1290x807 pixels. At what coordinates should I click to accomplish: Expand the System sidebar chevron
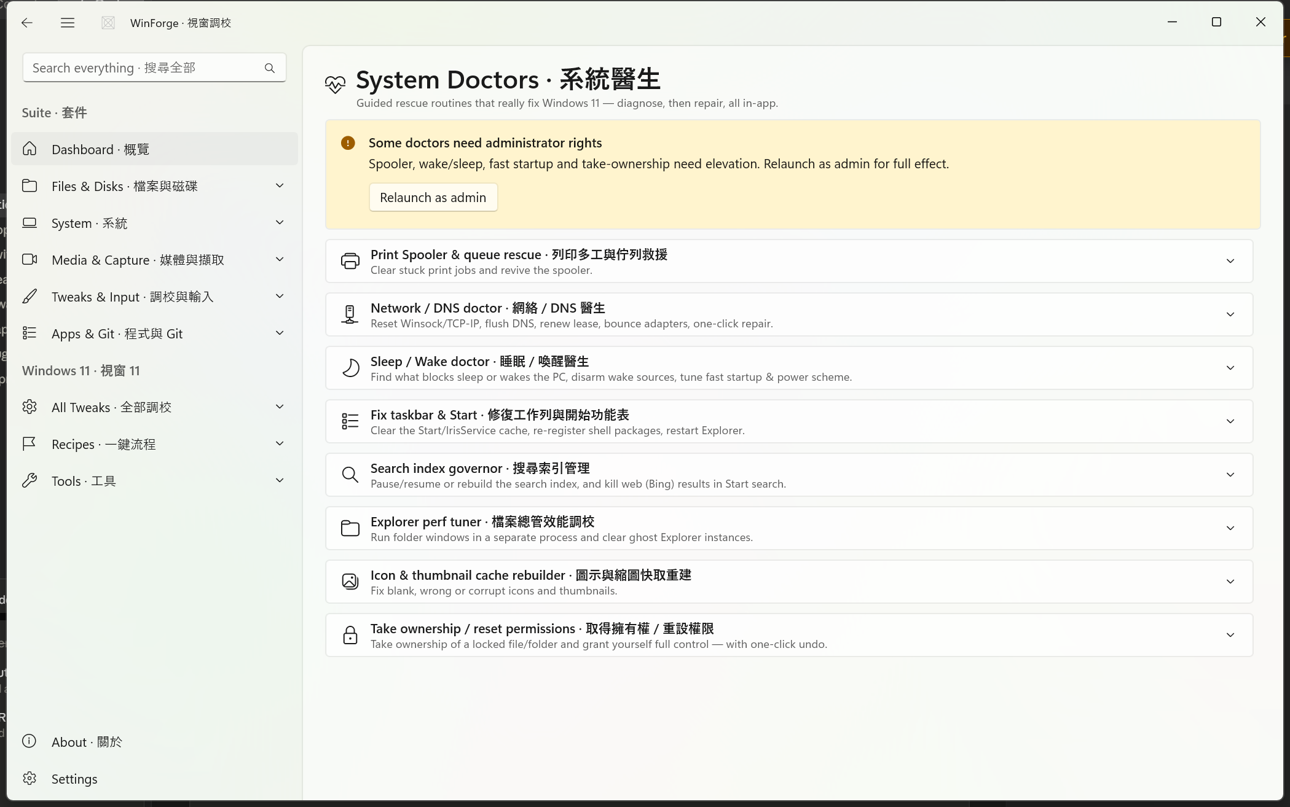[x=280, y=222]
